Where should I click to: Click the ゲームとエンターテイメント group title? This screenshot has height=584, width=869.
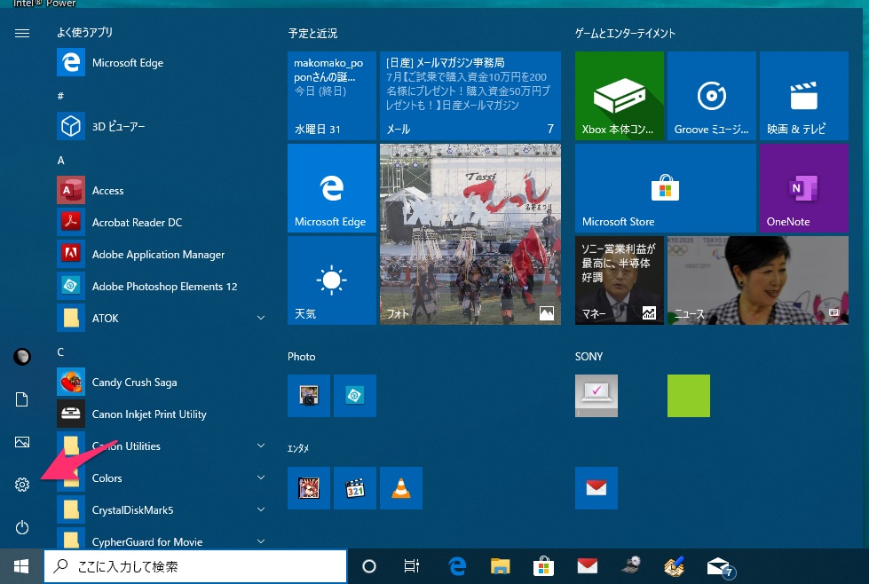click(625, 33)
